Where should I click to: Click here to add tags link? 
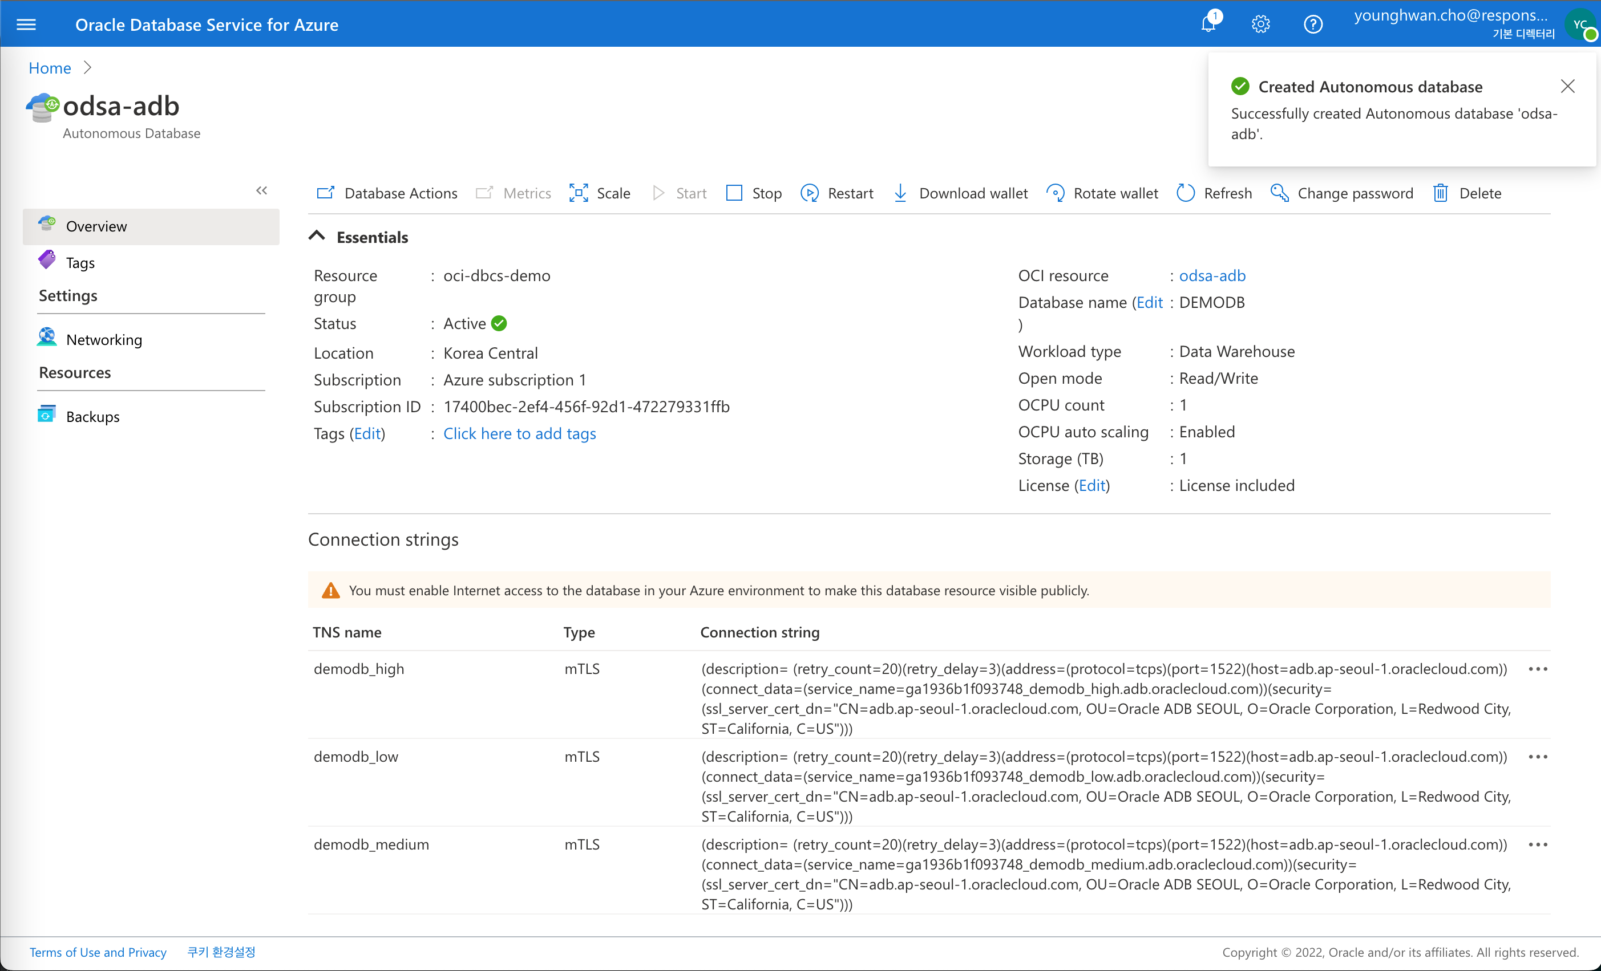(x=520, y=433)
